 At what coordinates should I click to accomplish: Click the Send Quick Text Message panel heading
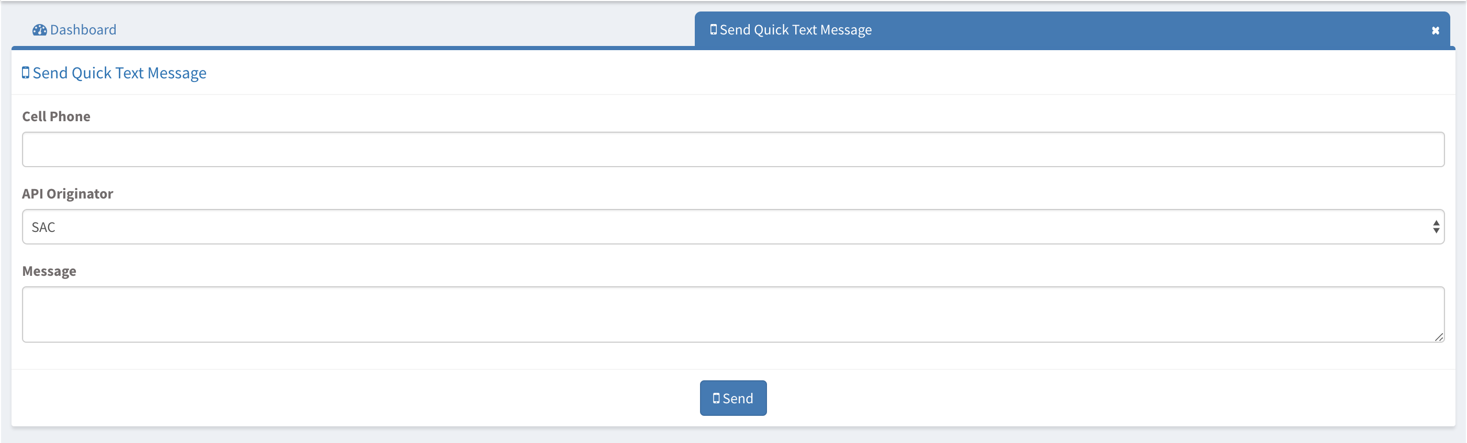pos(119,73)
